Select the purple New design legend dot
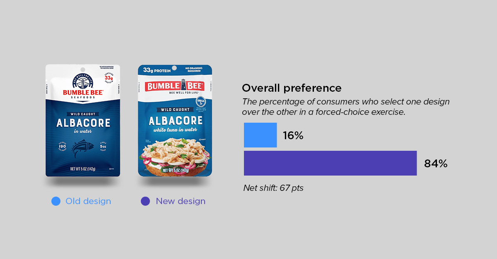 tap(145, 201)
